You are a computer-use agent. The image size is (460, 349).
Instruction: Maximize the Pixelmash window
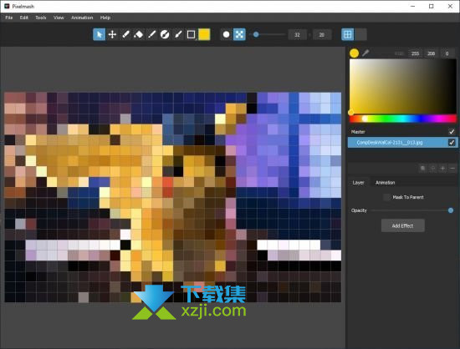click(x=432, y=6)
